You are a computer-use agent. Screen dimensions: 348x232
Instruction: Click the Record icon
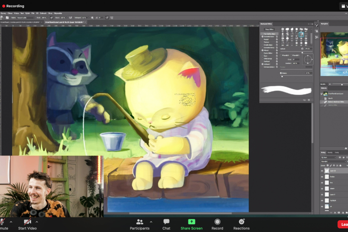(x=217, y=222)
